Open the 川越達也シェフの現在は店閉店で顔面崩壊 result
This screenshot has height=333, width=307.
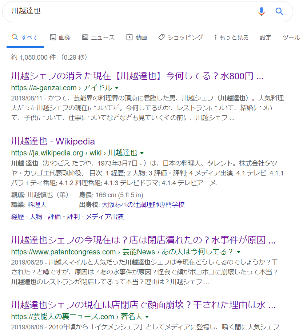(x=143, y=305)
